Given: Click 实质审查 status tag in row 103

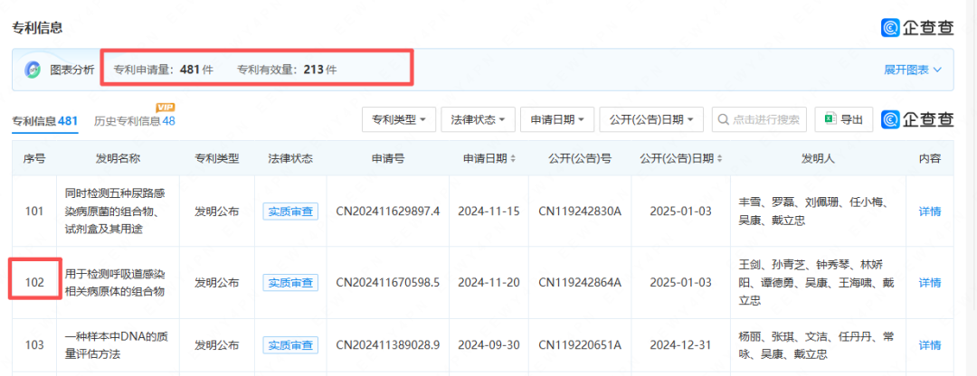Looking at the screenshot, I should (289, 345).
